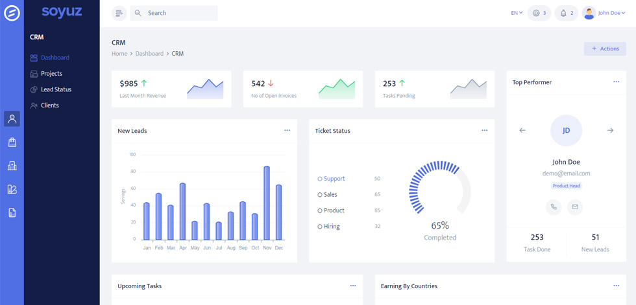Click the 'Last Month Revenue' label
The image size is (636, 305).
[x=143, y=96]
